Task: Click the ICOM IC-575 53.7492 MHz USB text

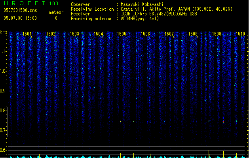Action: pyautogui.click(x=159, y=14)
